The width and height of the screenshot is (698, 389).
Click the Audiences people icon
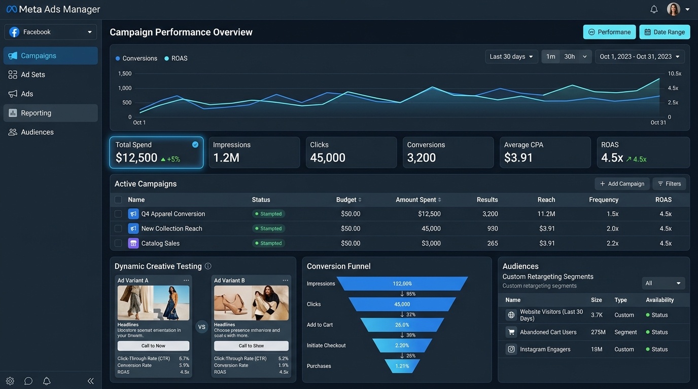tap(13, 132)
